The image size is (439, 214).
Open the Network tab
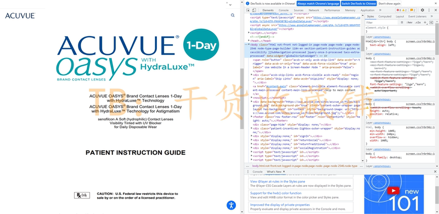coord(313,10)
